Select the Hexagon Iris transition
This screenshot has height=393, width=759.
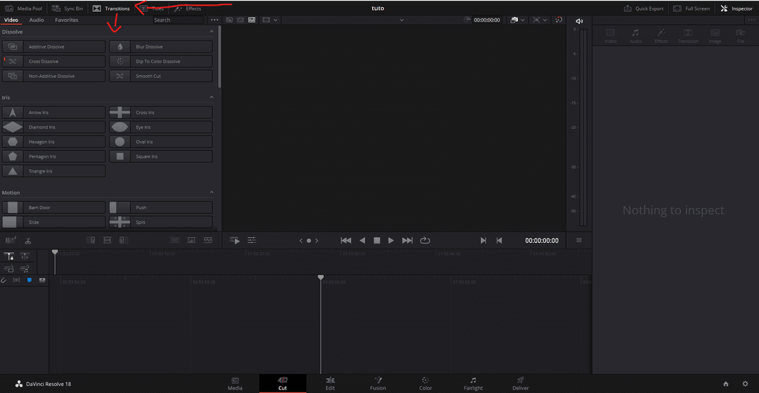(x=53, y=142)
